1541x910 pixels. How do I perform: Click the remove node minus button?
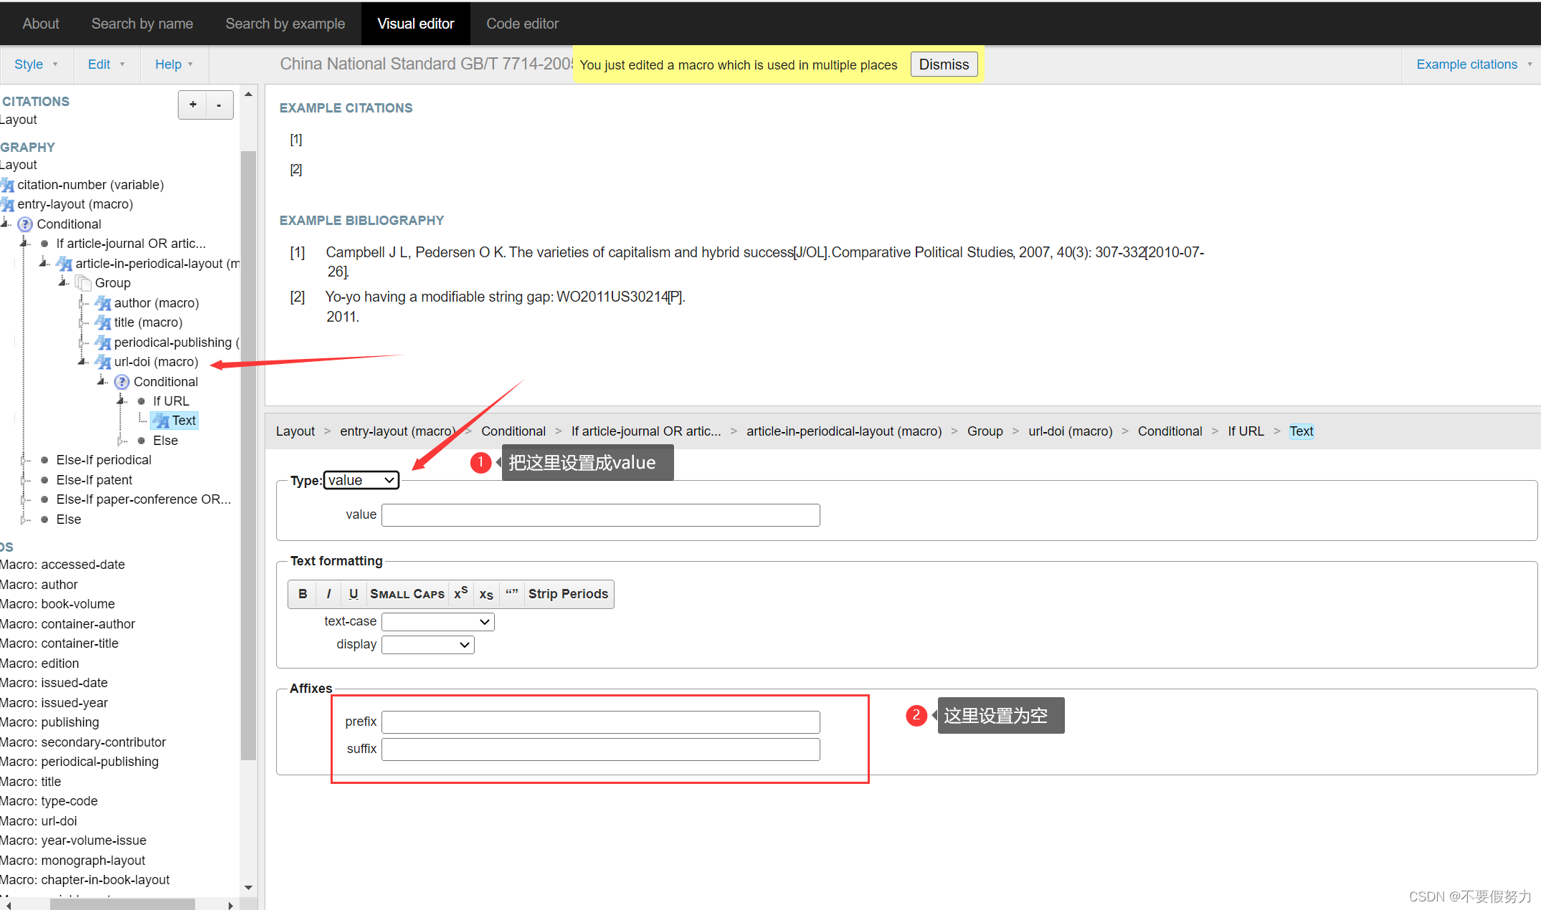point(219,105)
